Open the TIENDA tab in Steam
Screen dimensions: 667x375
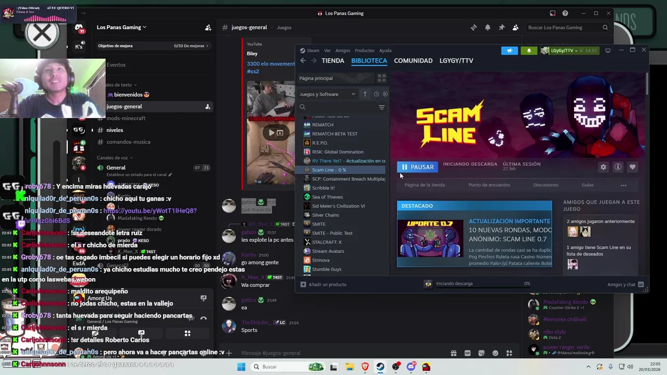pyautogui.click(x=333, y=61)
